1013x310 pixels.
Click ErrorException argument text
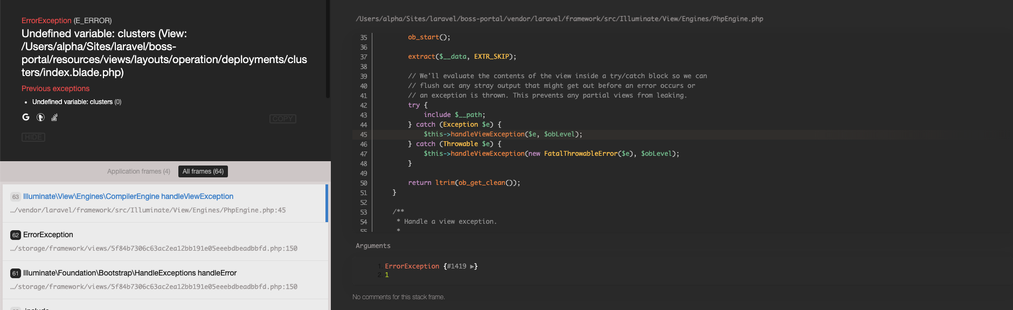click(x=412, y=266)
